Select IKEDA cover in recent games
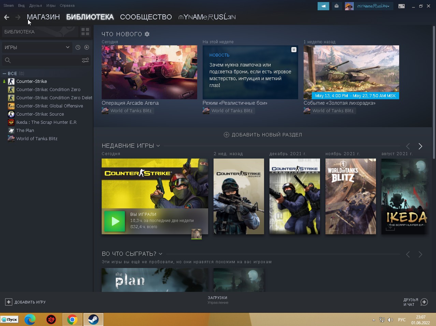436x326 pixels. tap(405, 196)
